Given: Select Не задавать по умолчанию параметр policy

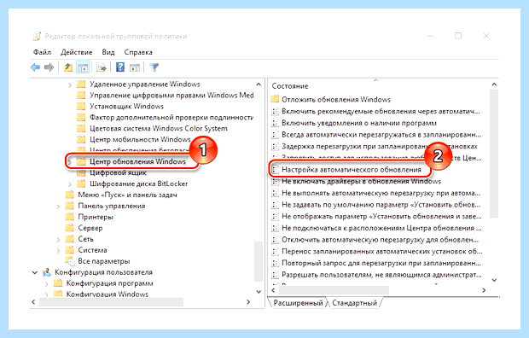Looking at the screenshot, I should pyautogui.click(x=381, y=205).
